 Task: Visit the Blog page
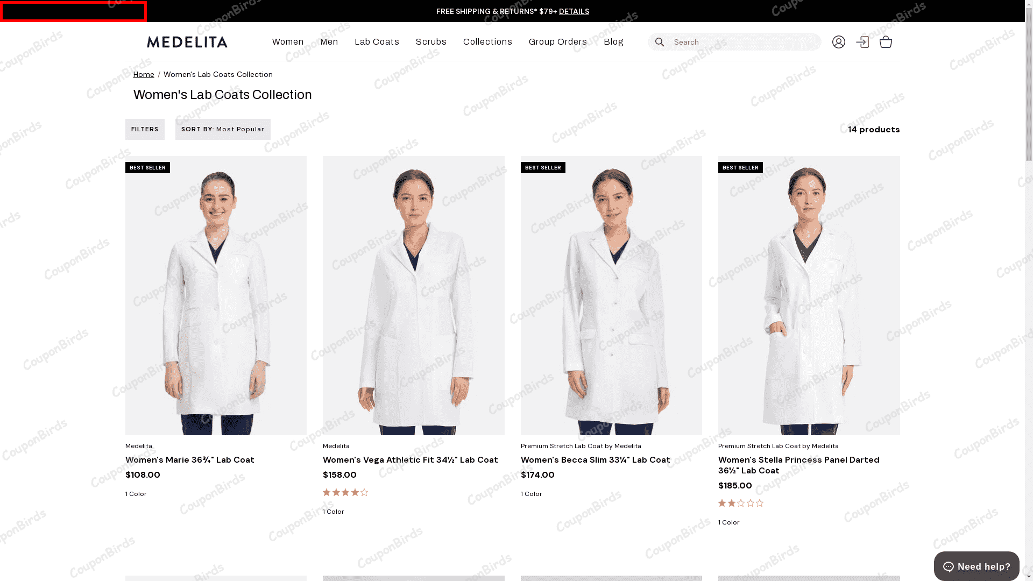[x=613, y=42]
